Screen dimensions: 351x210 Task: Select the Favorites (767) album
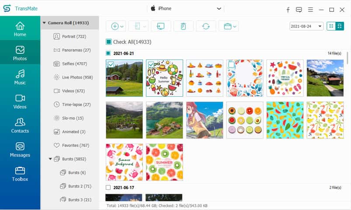point(75,145)
